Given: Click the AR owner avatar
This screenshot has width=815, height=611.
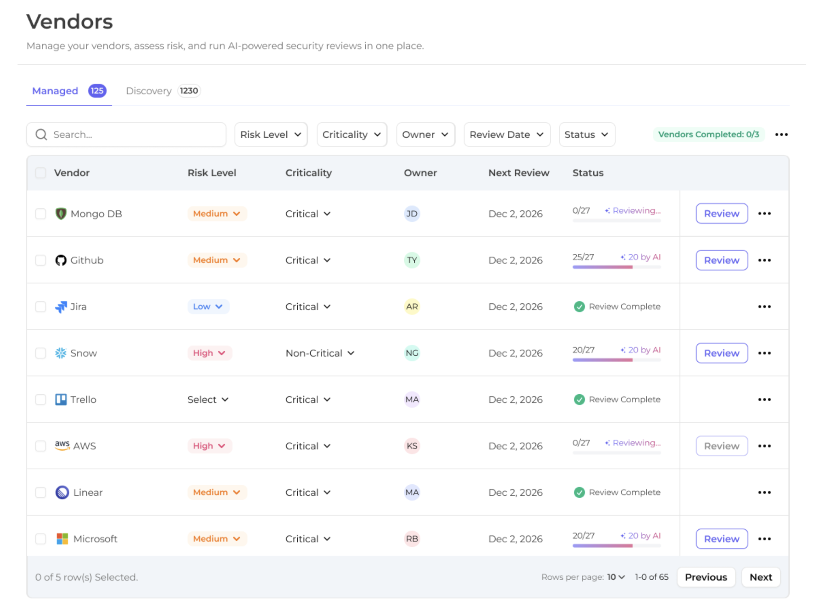Looking at the screenshot, I should click(x=412, y=307).
